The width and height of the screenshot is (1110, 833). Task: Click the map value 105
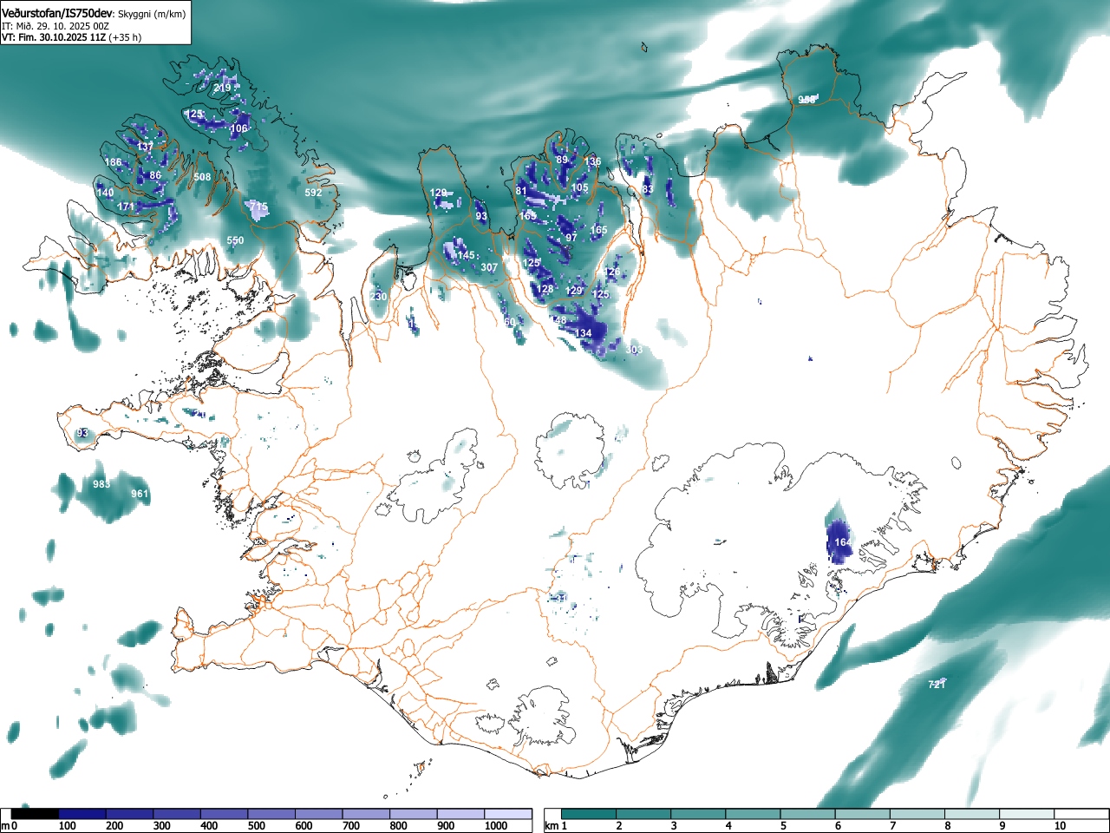(579, 187)
